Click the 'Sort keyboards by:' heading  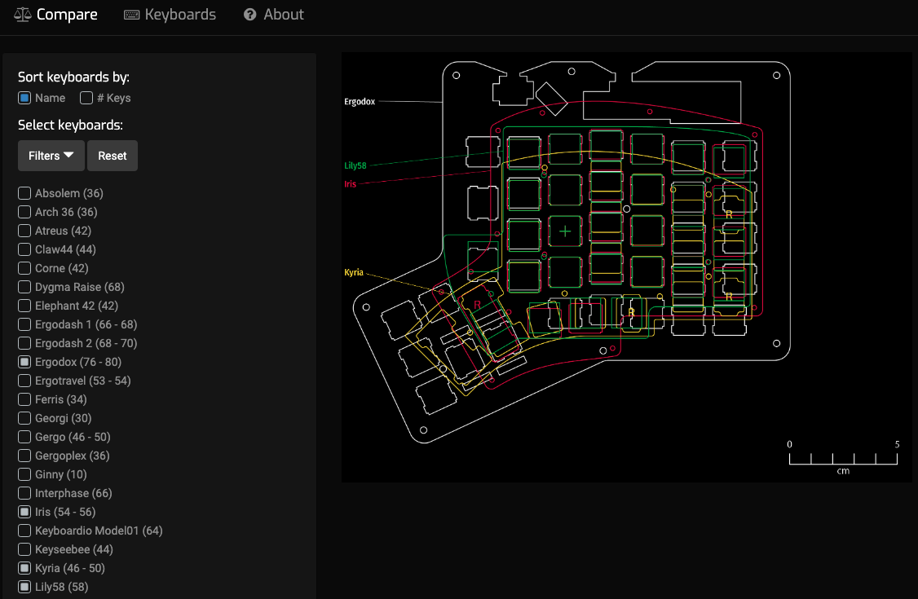(x=73, y=77)
